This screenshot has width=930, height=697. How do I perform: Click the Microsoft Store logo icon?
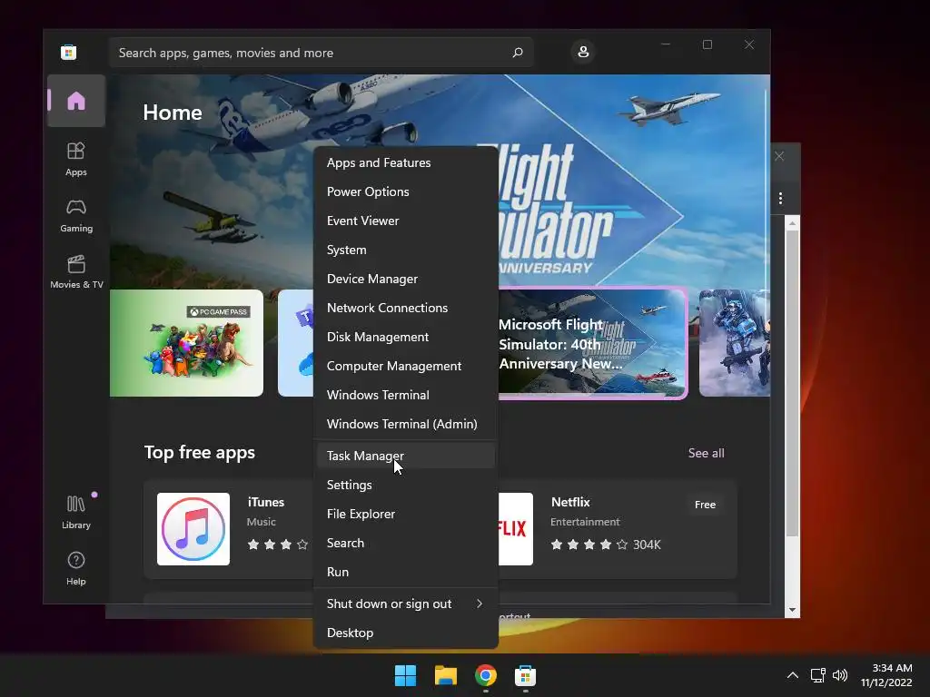(x=69, y=52)
